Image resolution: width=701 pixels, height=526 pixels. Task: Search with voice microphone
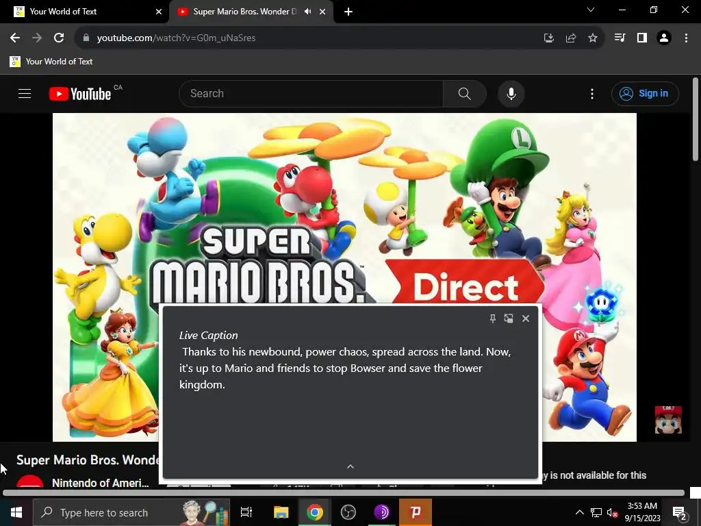pos(511,93)
